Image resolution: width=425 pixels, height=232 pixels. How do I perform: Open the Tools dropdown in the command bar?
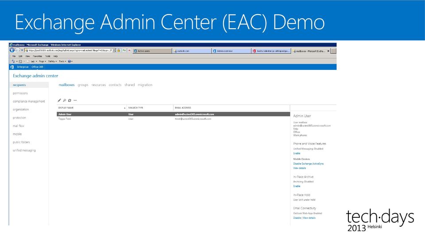[x=62, y=61]
